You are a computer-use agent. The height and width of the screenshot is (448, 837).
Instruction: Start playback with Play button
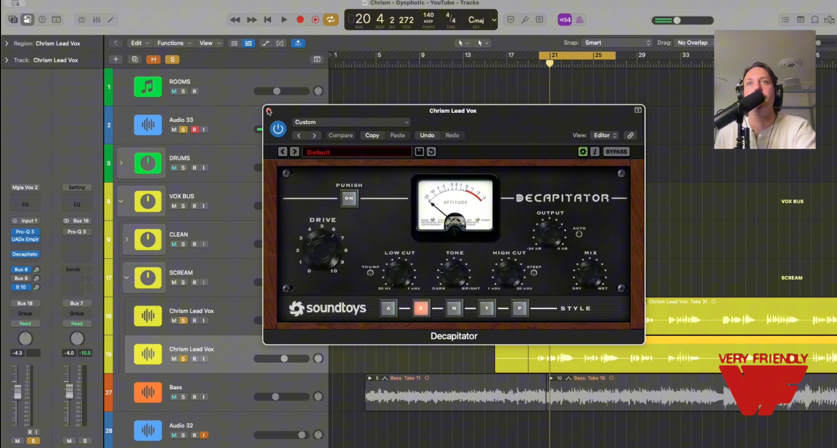[284, 19]
